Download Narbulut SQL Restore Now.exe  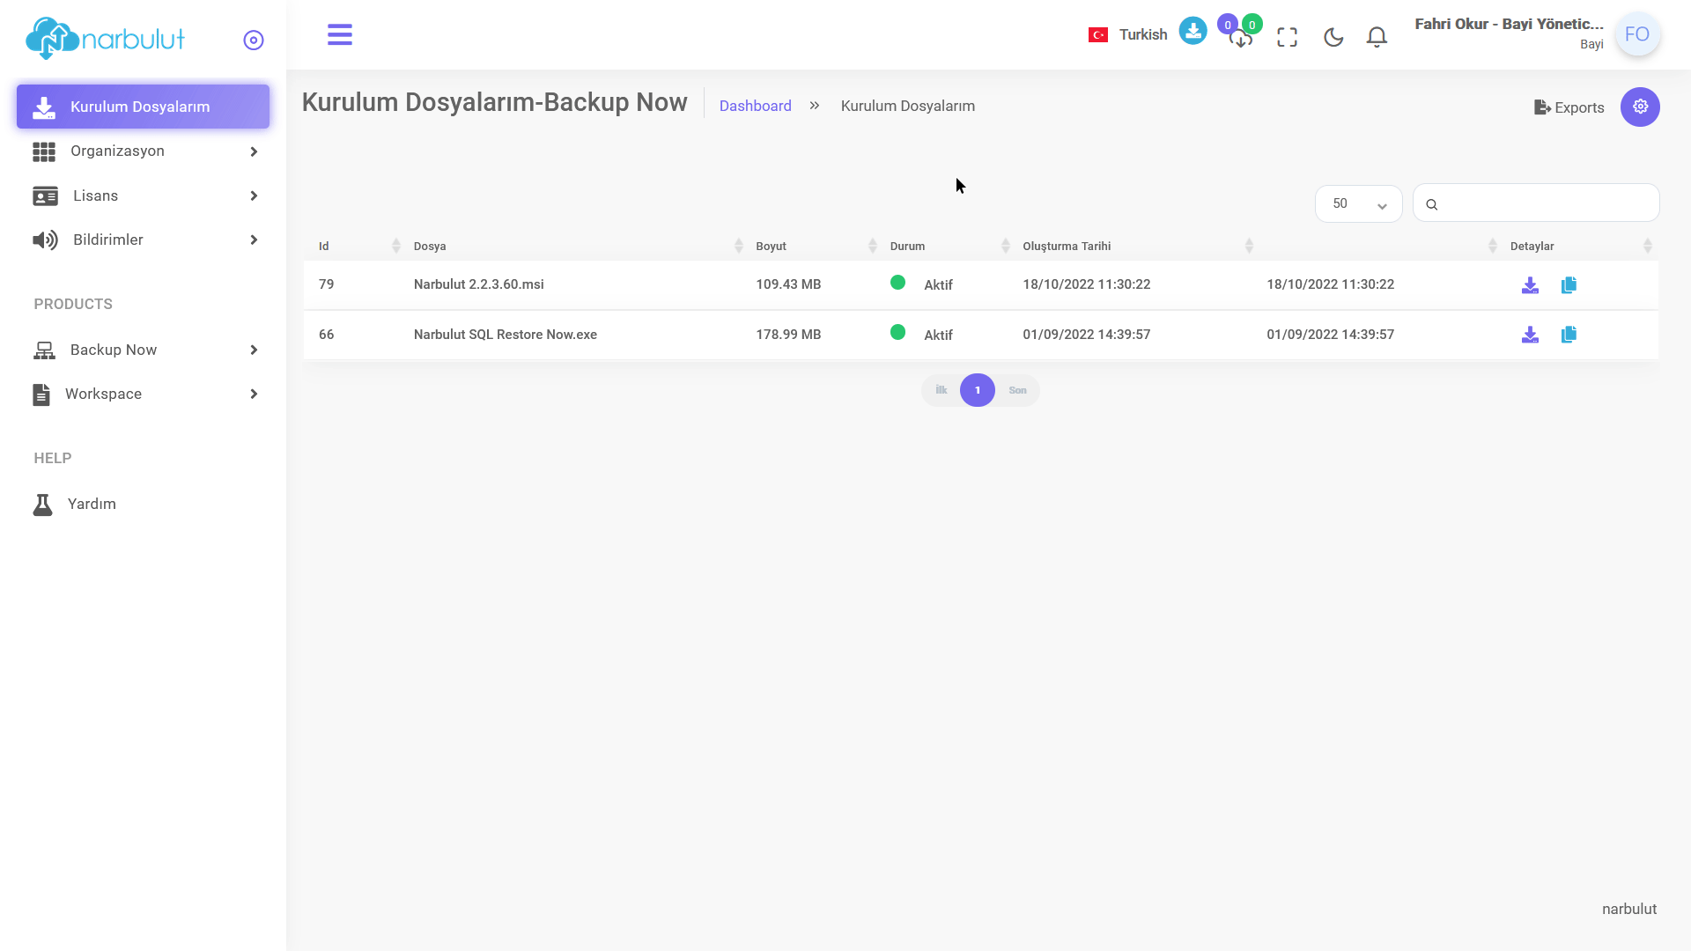pos(1530,335)
